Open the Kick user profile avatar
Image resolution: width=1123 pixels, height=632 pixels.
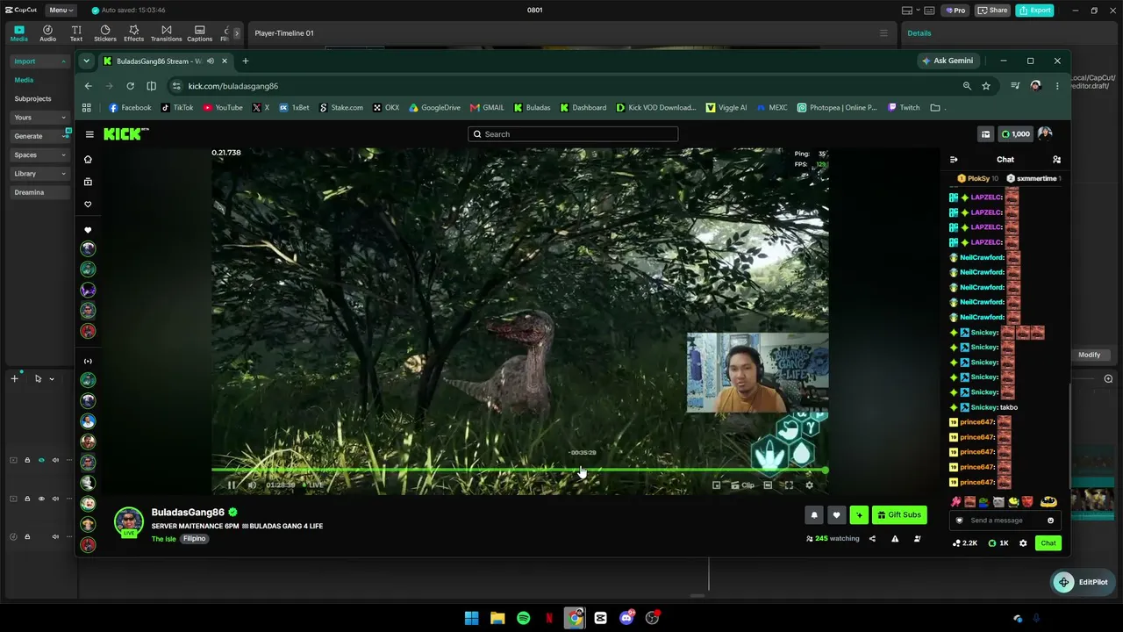[x=1045, y=133]
